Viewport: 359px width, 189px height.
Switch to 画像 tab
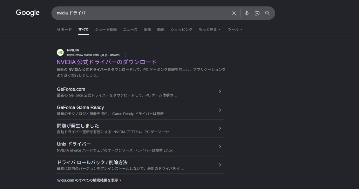pos(147,29)
